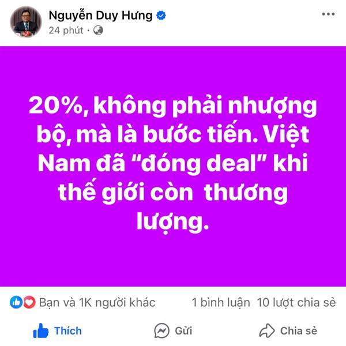Click the red heart reaction icon
346x346 pixels.
29,302
